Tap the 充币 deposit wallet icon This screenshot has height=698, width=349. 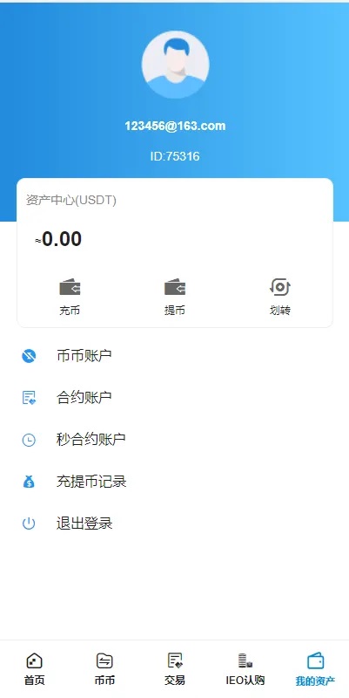click(x=70, y=287)
